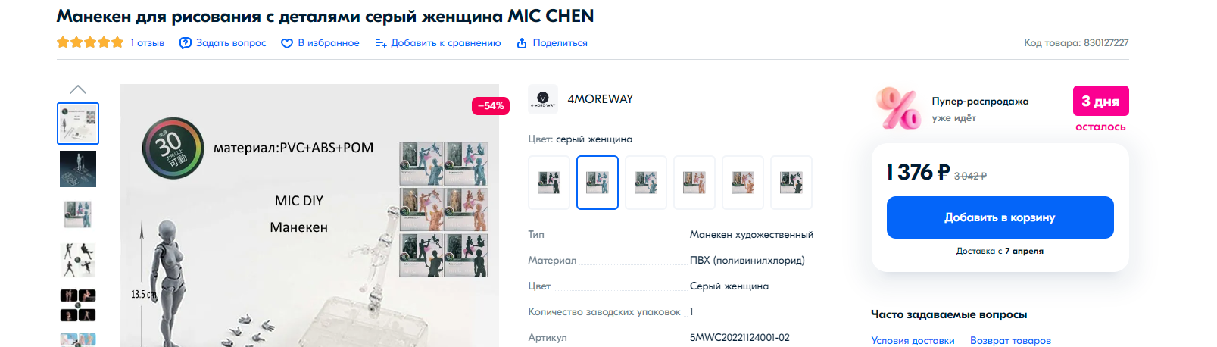Click the question bubble icon Задать вопрос
This screenshot has height=347, width=1217.
pyautogui.click(x=185, y=43)
